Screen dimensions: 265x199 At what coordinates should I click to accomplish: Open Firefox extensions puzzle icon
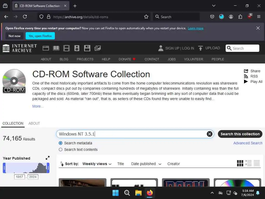pyautogui.click(x=240, y=17)
